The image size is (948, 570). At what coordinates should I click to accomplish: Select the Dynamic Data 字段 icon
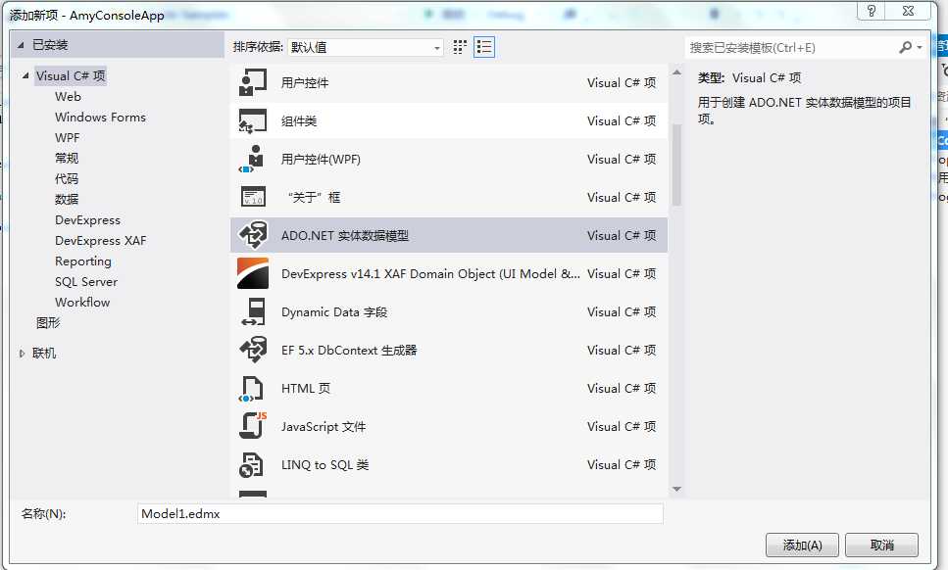(253, 311)
